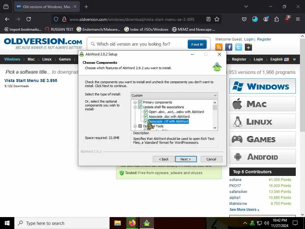
Task: Open the Windows nav menu item
Action: coord(12,59)
